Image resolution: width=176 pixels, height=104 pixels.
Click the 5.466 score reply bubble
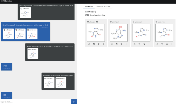6,67
